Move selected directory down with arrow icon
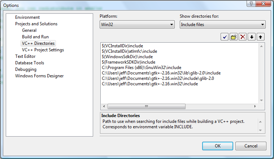274x159 pixels. [252, 37]
